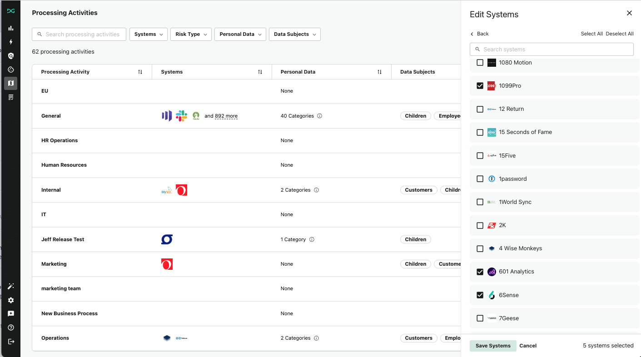This screenshot has width=641, height=357.
Task: Uncheck the 1099Pro system checkbox
Action: (480, 86)
